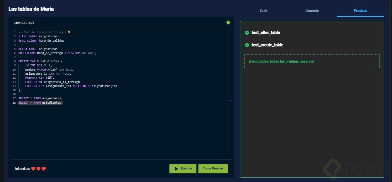
Task: Click the CREATE TABLE estudiantes line
Action: coord(40,61)
